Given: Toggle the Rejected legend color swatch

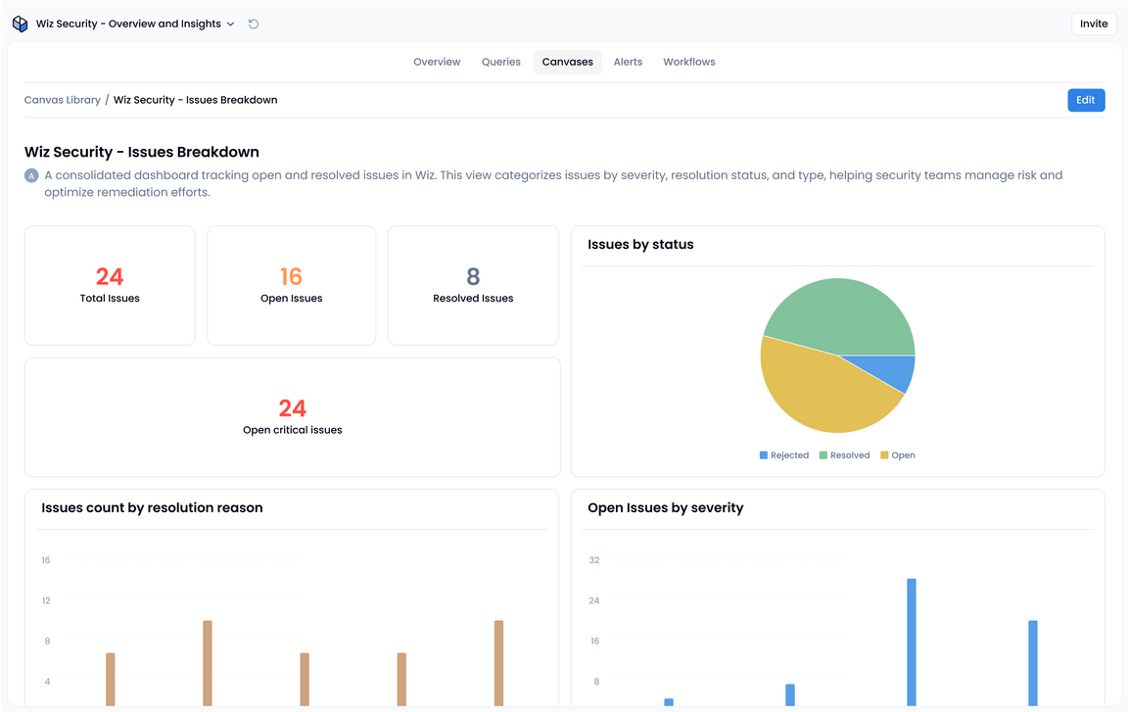Looking at the screenshot, I should pos(764,455).
